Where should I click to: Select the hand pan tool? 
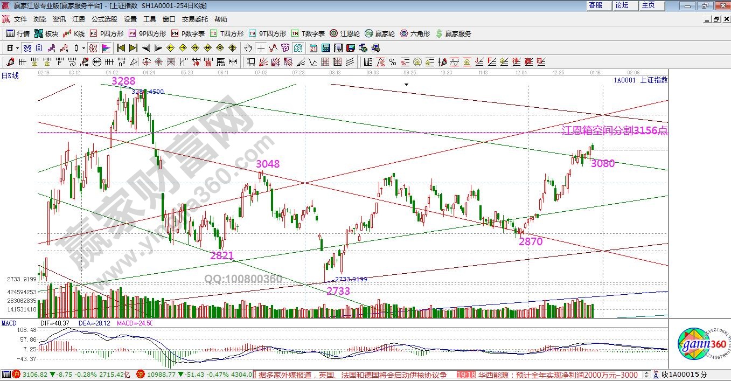248,48
